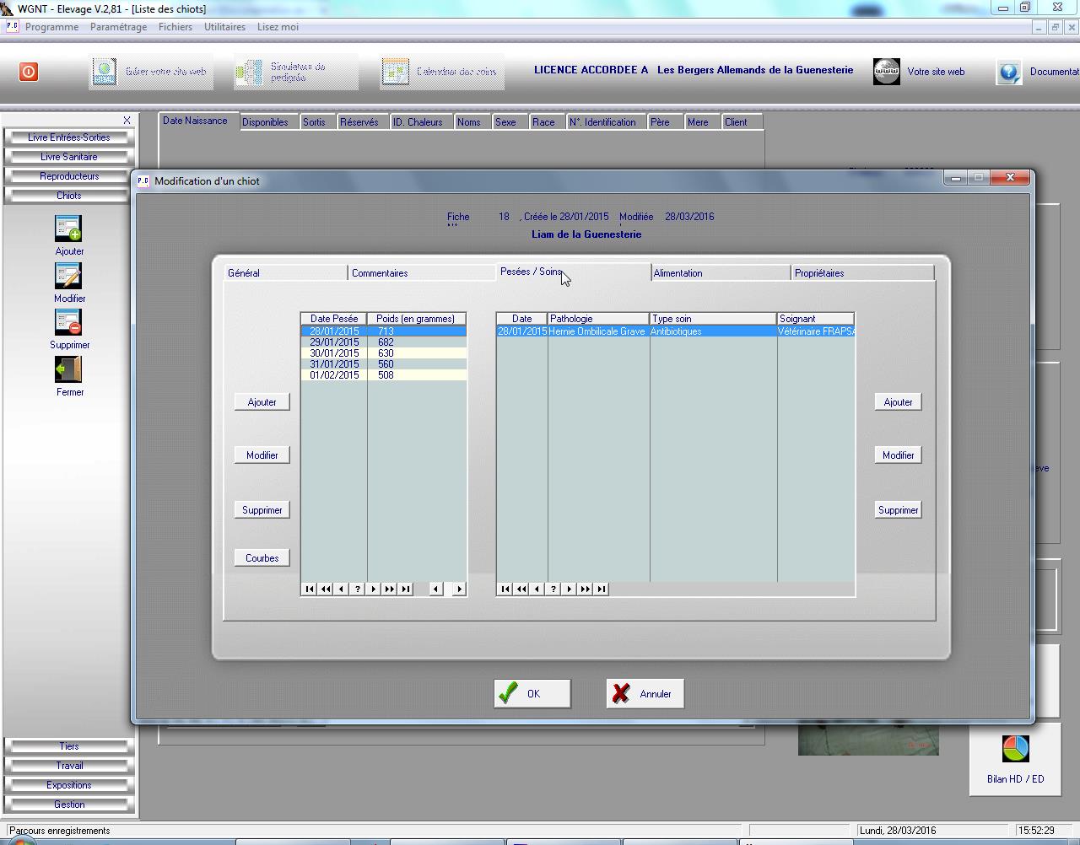Open the Paramétrage menu

coord(118,27)
